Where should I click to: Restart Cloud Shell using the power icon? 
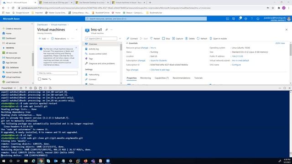pos(21,88)
